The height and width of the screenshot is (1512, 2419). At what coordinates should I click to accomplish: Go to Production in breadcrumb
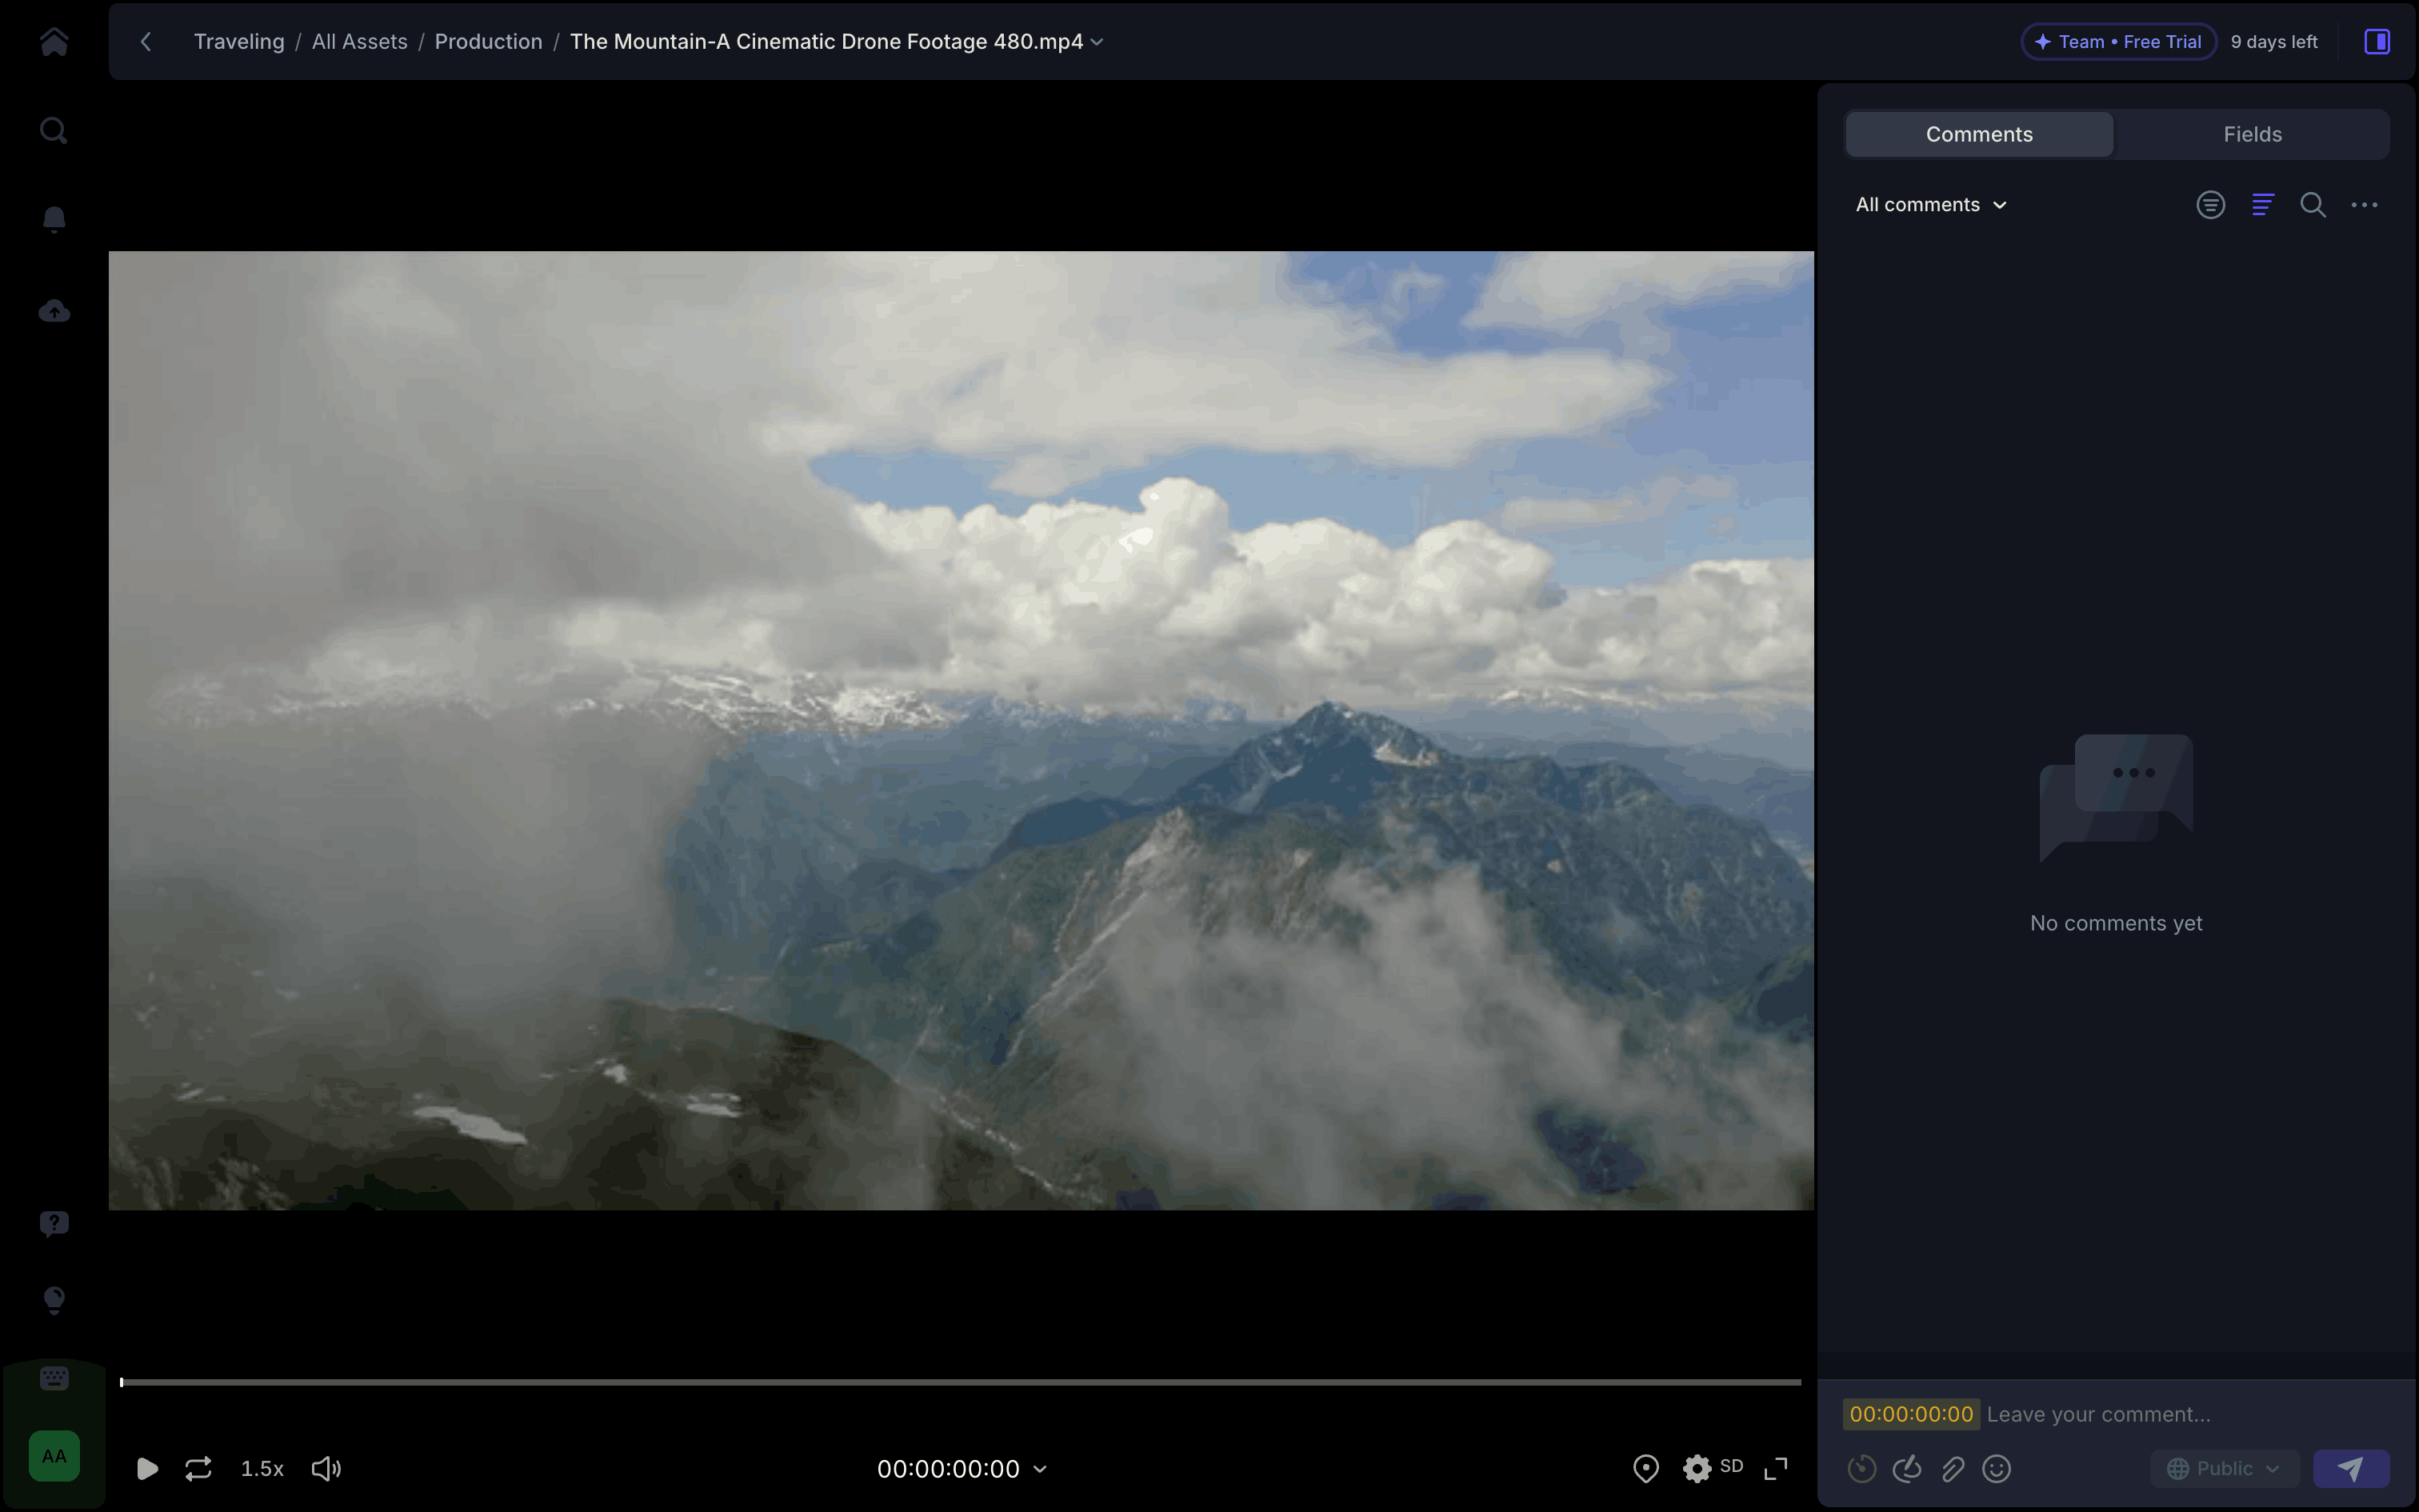488,42
